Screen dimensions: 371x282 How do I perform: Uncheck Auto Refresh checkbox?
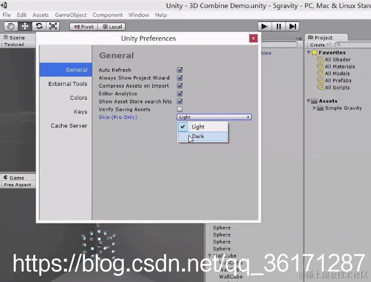pyautogui.click(x=180, y=70)
